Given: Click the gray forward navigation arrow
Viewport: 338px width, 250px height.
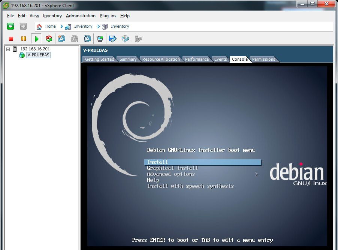Looking at the screenshot, I should 23,26.
